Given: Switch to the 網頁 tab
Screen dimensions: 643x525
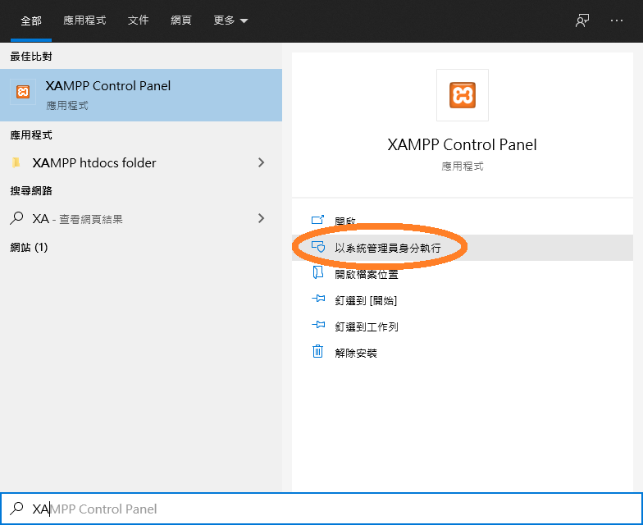Looking at the screenshot, I should click(x=180, y=21).
